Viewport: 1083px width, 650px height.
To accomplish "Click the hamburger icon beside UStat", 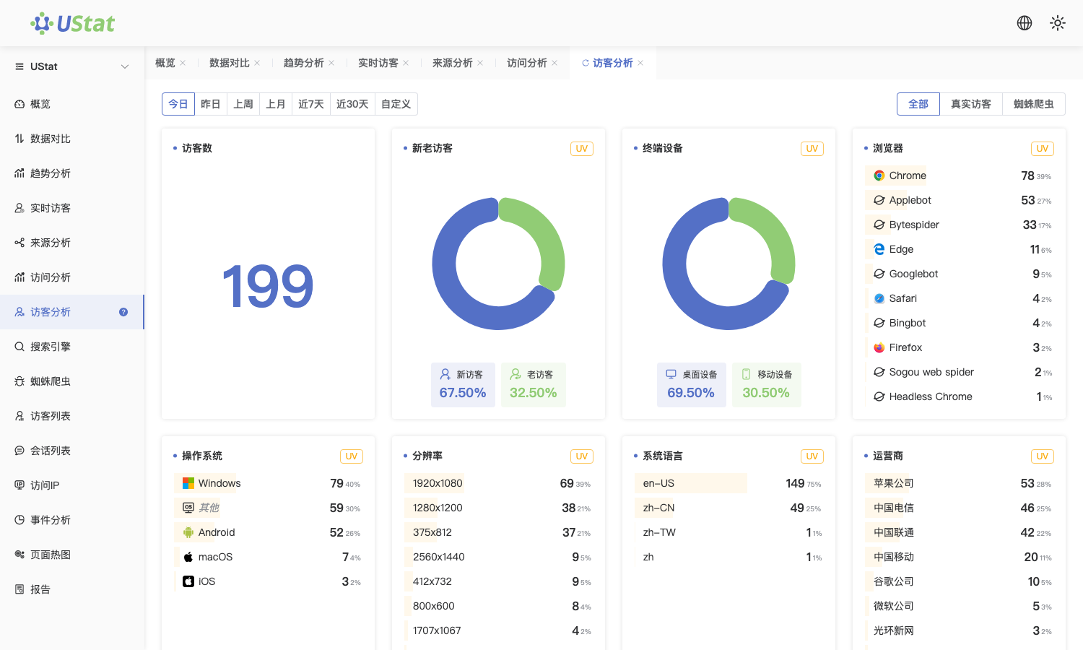I will pyautogui.click(x=19, y=66).
